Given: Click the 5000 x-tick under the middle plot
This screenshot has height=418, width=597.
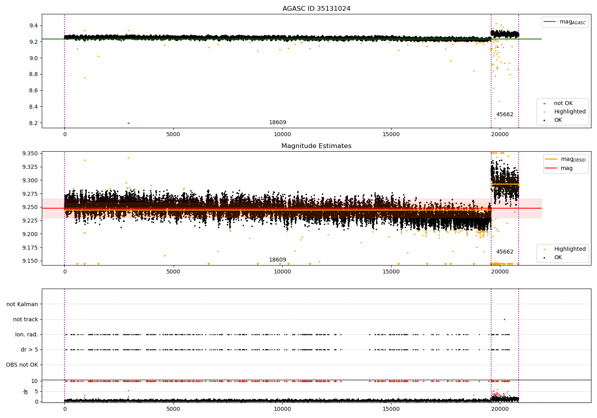Looking at the screenshot, I should pyautogui.click(x=173, y=272).
